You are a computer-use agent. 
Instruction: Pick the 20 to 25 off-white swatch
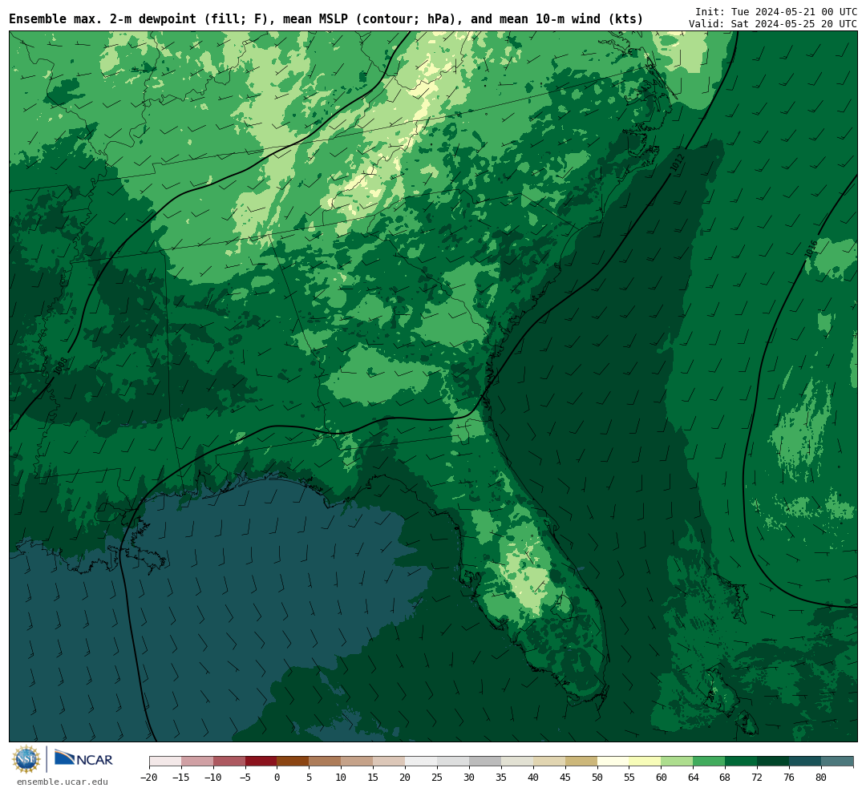pos(422,762)
